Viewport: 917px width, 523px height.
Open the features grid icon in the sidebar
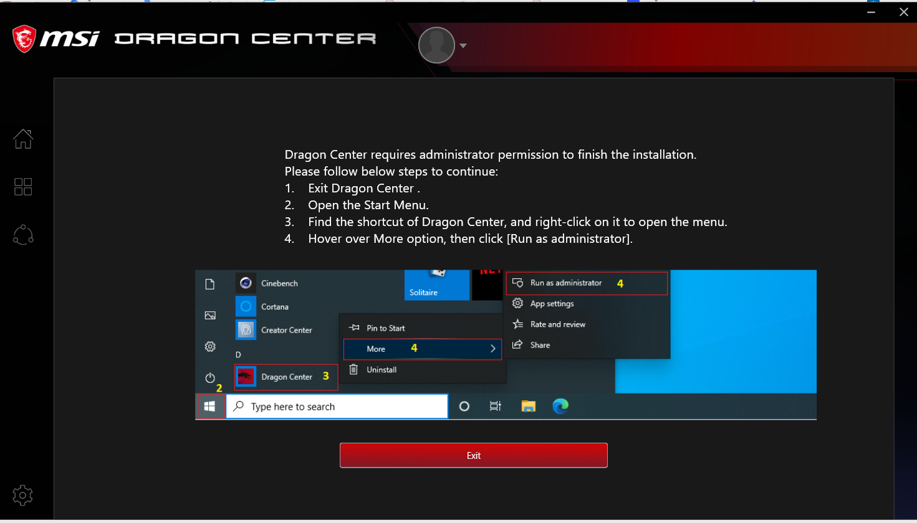pos(23,187)
